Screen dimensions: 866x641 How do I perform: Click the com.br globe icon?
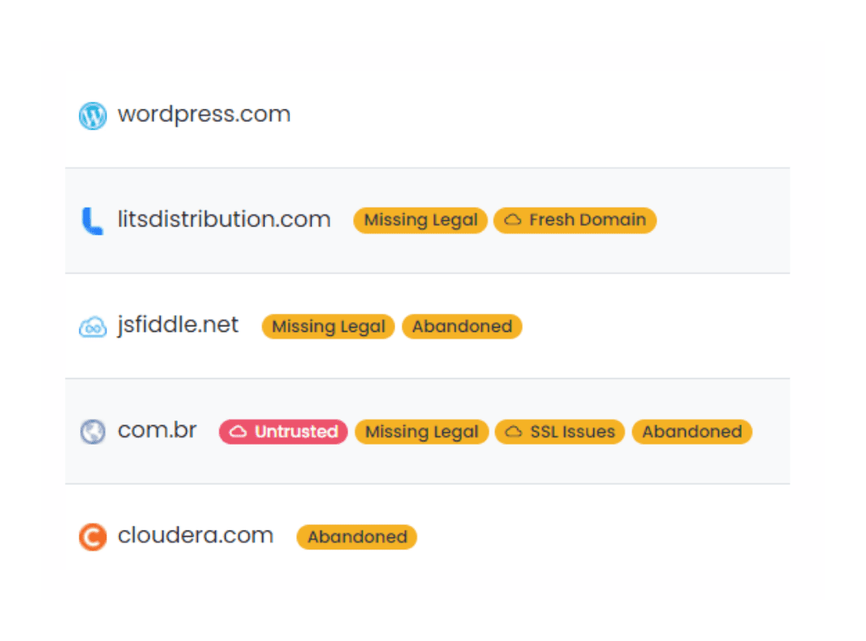93,432
